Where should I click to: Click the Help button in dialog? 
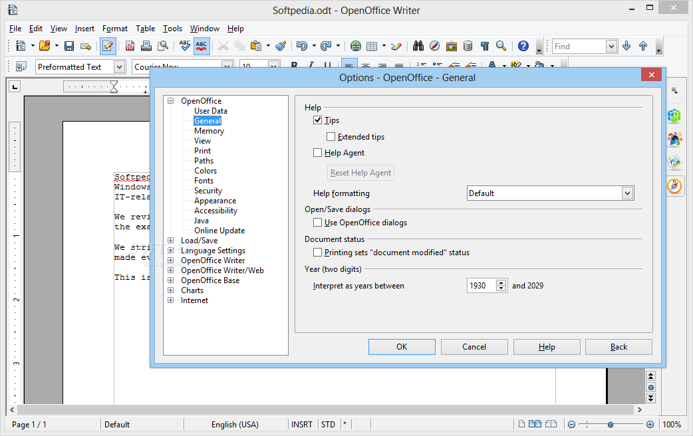pyautogui.click(x=547, y=347)
